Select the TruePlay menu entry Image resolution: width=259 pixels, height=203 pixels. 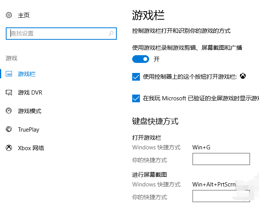point(29,130)
